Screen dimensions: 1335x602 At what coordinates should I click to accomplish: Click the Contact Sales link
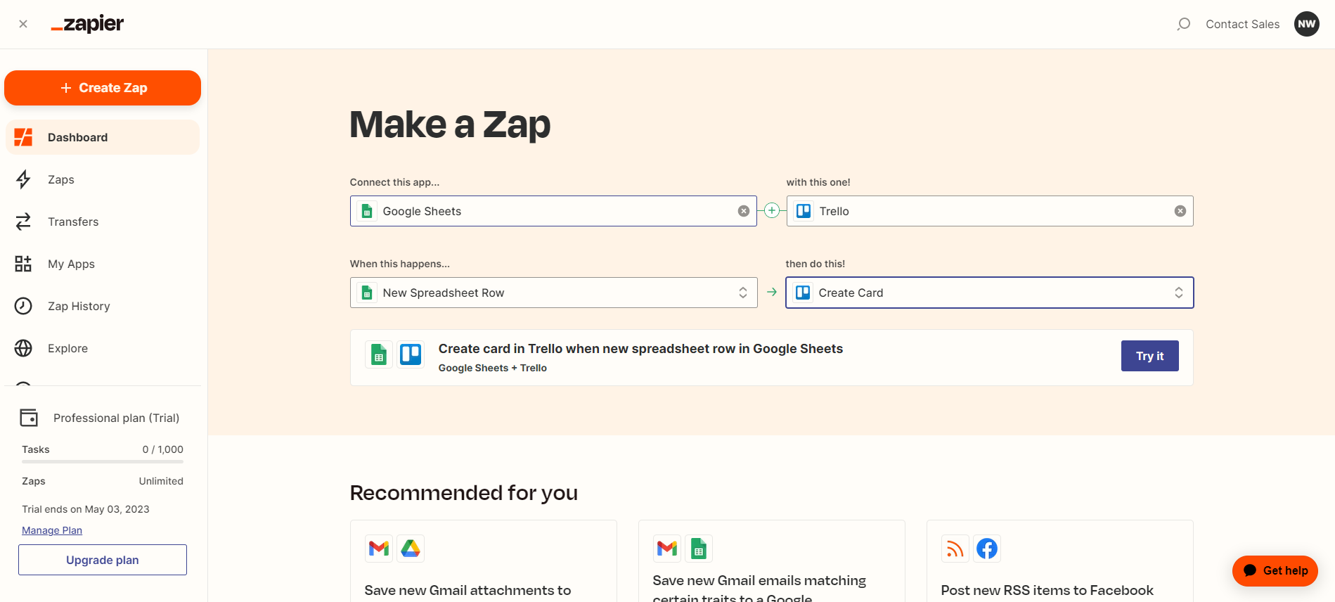click(x=1243, y=24)
